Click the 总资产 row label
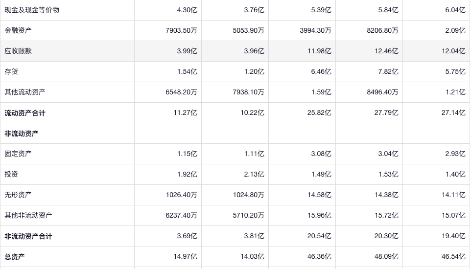 pos(15,257)
